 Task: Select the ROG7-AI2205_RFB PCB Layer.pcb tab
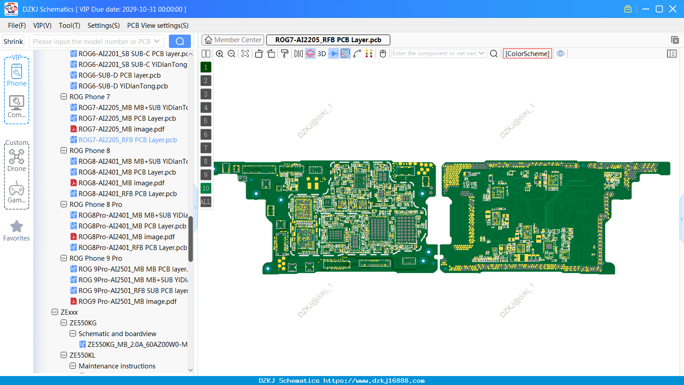(x=328, y=40)
